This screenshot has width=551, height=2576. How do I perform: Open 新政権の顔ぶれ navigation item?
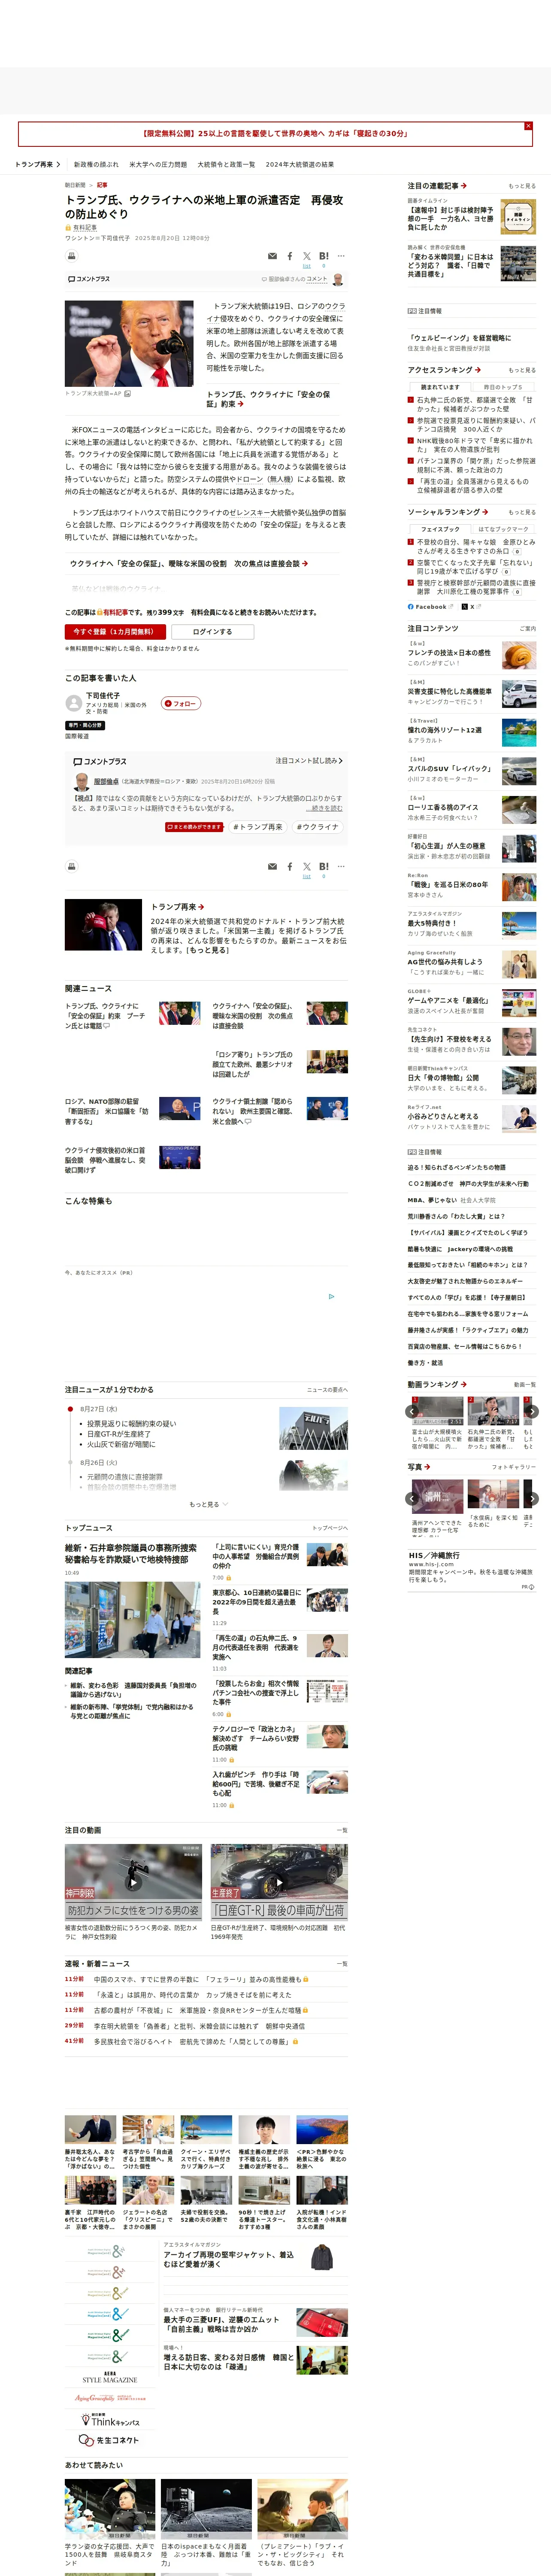[x=96, y=164]
